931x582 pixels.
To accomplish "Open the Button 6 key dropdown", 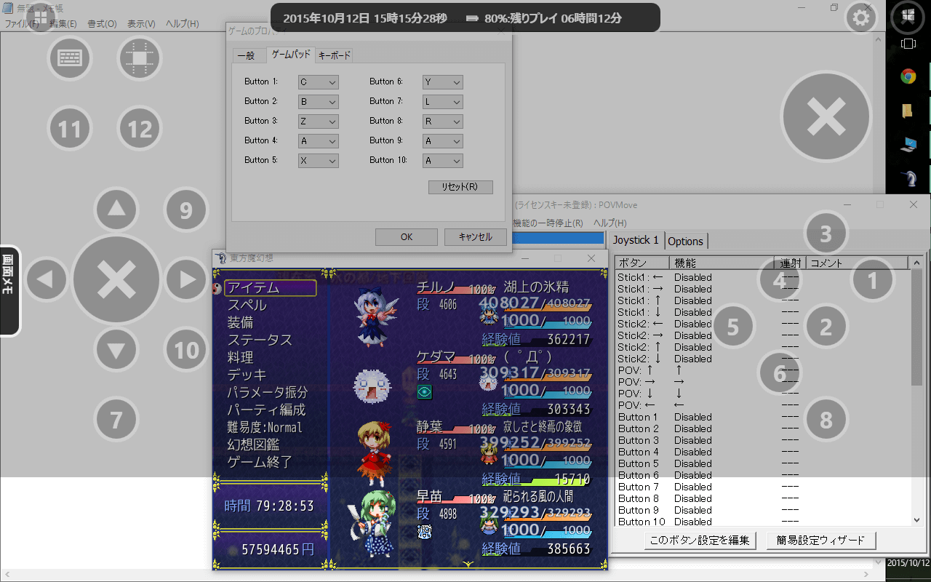I will [x=443, y=82].
